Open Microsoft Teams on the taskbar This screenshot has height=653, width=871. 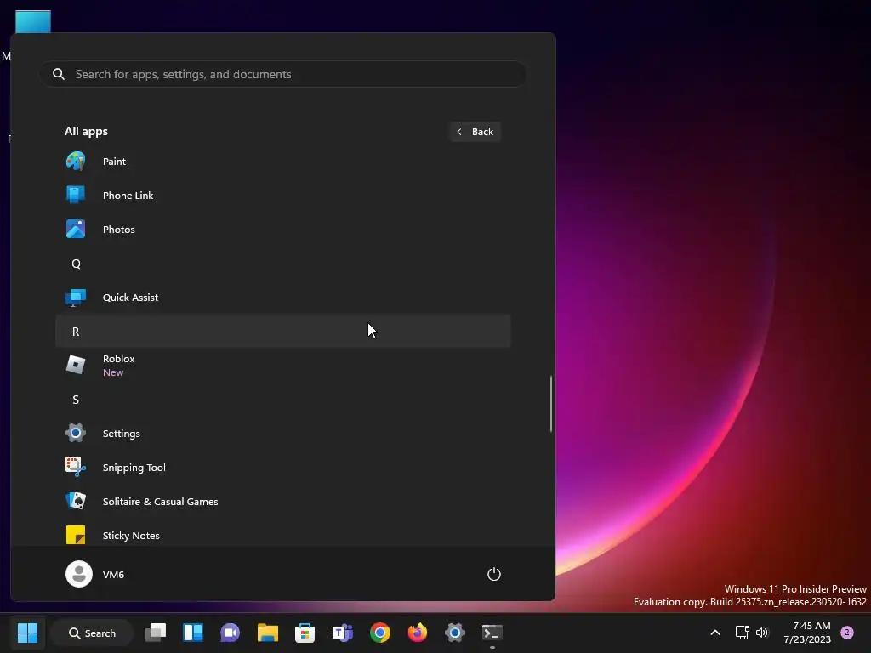pyautogui.click(x=342, y=633)
